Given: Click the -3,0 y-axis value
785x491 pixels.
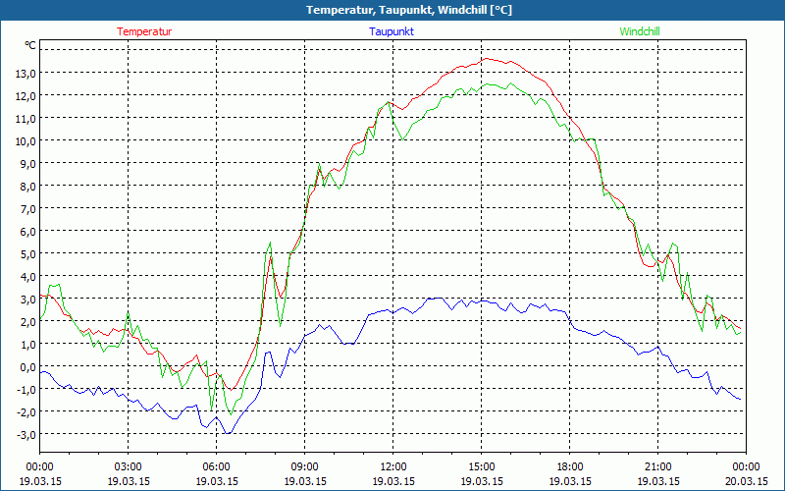Looking at the screenshot, I should (26, 435).
